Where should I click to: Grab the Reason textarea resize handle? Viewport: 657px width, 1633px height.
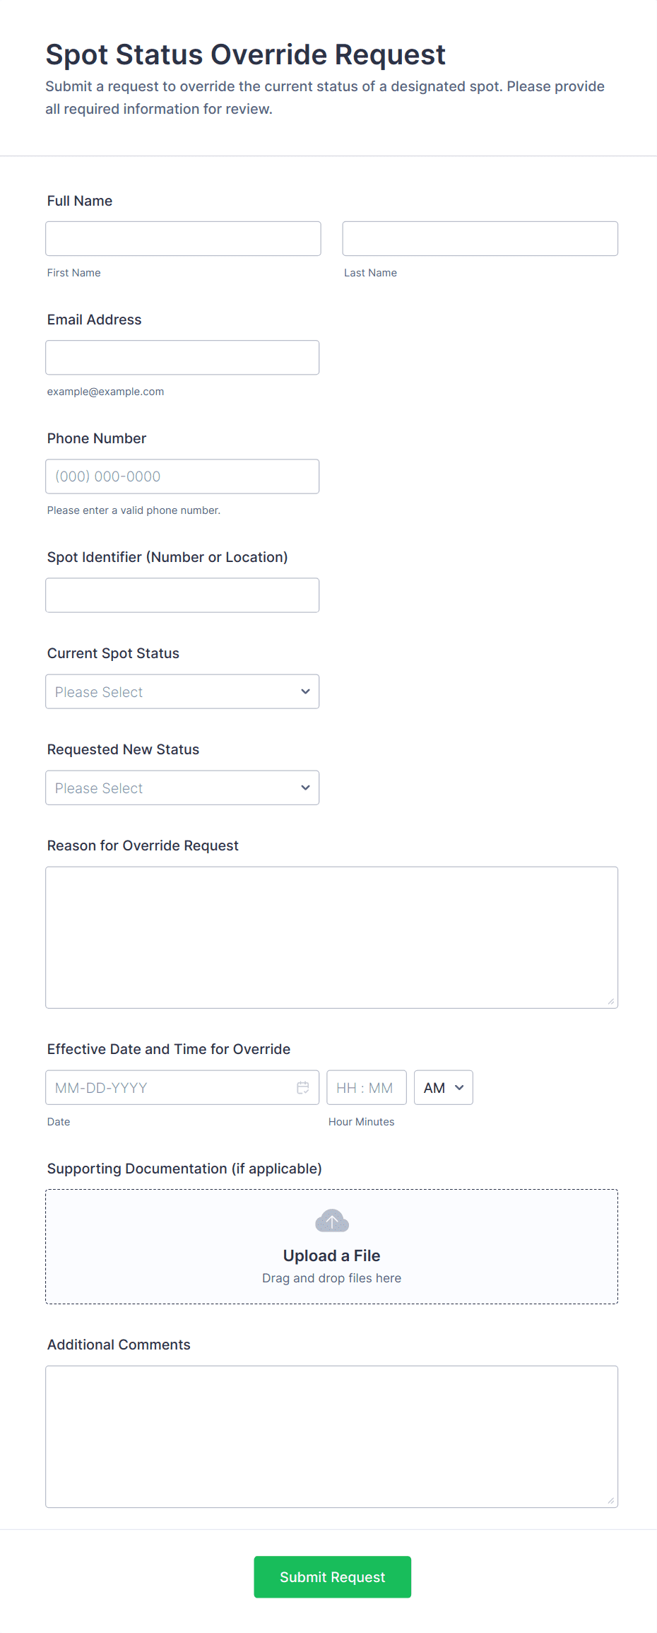611,1002
